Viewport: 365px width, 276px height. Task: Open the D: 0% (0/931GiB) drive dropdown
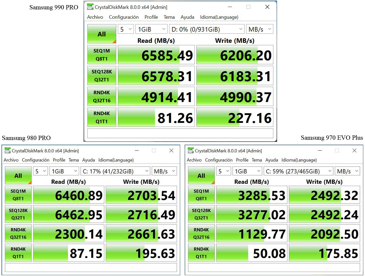tap(207, 29)
